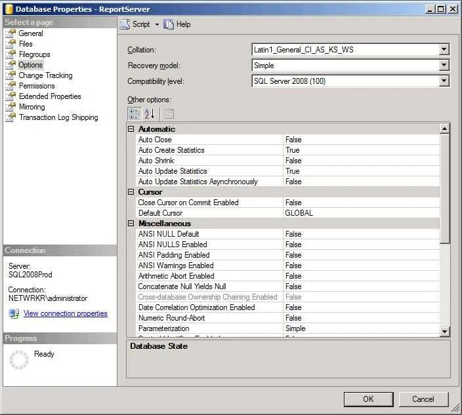
Task: Collapse the Automatic category
Action: (x=131, y=129)
